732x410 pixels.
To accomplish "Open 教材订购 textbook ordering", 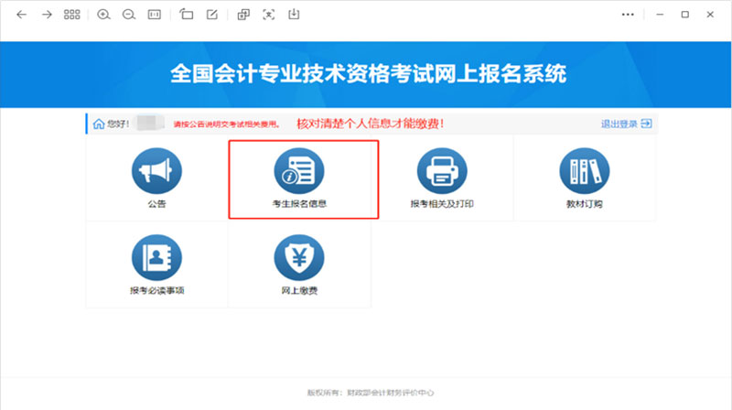I will coord(584,171).
